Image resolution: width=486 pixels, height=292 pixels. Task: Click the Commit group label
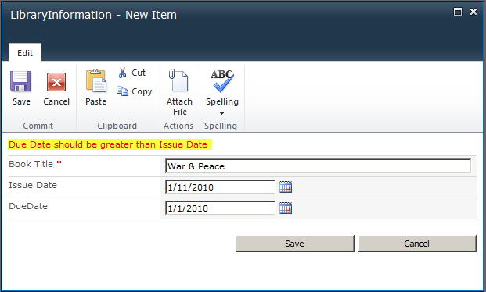coord(38,126)
